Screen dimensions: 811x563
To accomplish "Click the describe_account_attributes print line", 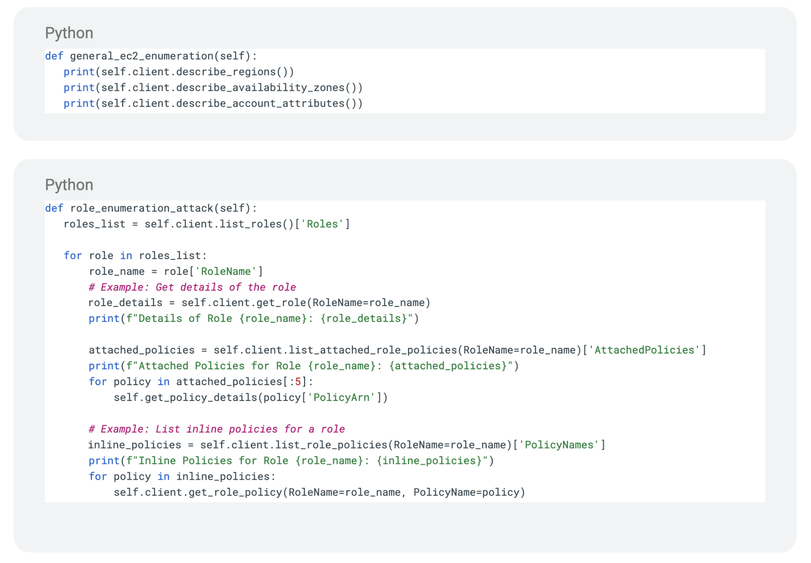I will (x=213, y=104).
